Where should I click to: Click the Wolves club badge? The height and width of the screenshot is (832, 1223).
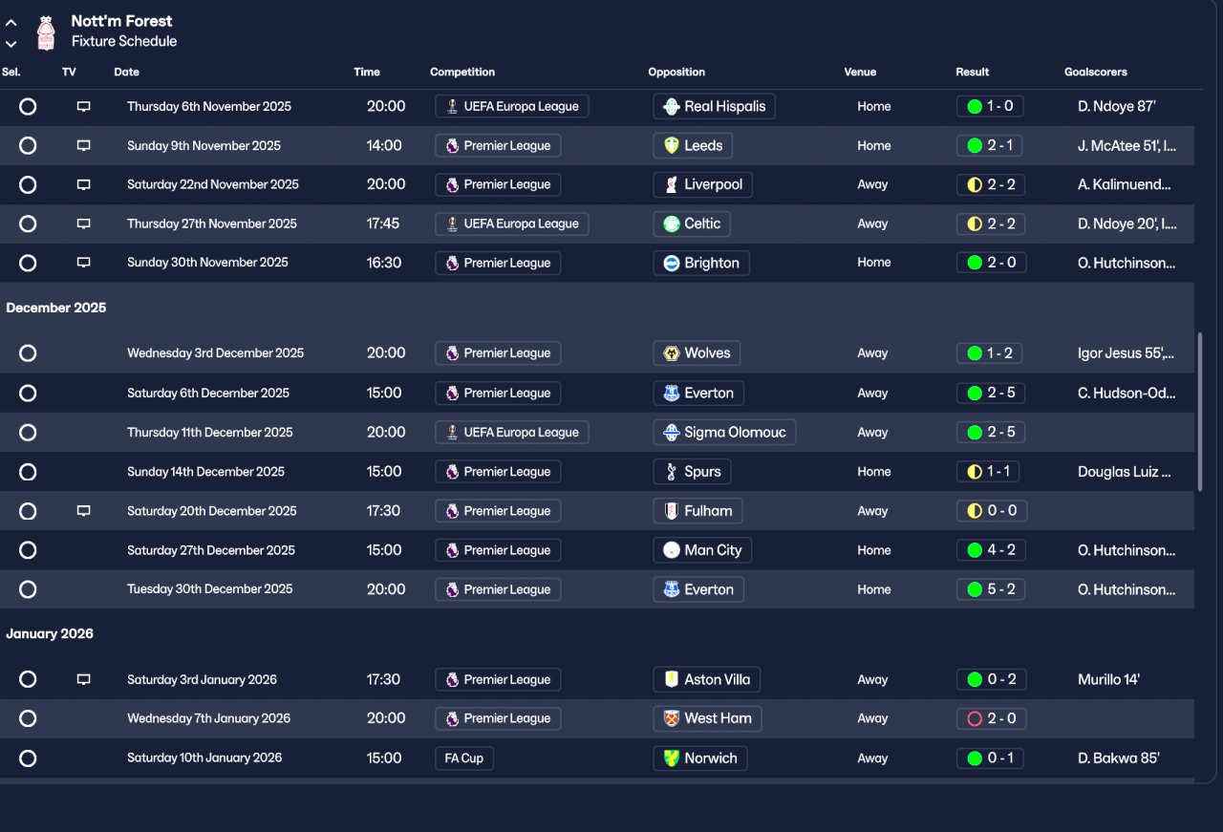[672, 353]
